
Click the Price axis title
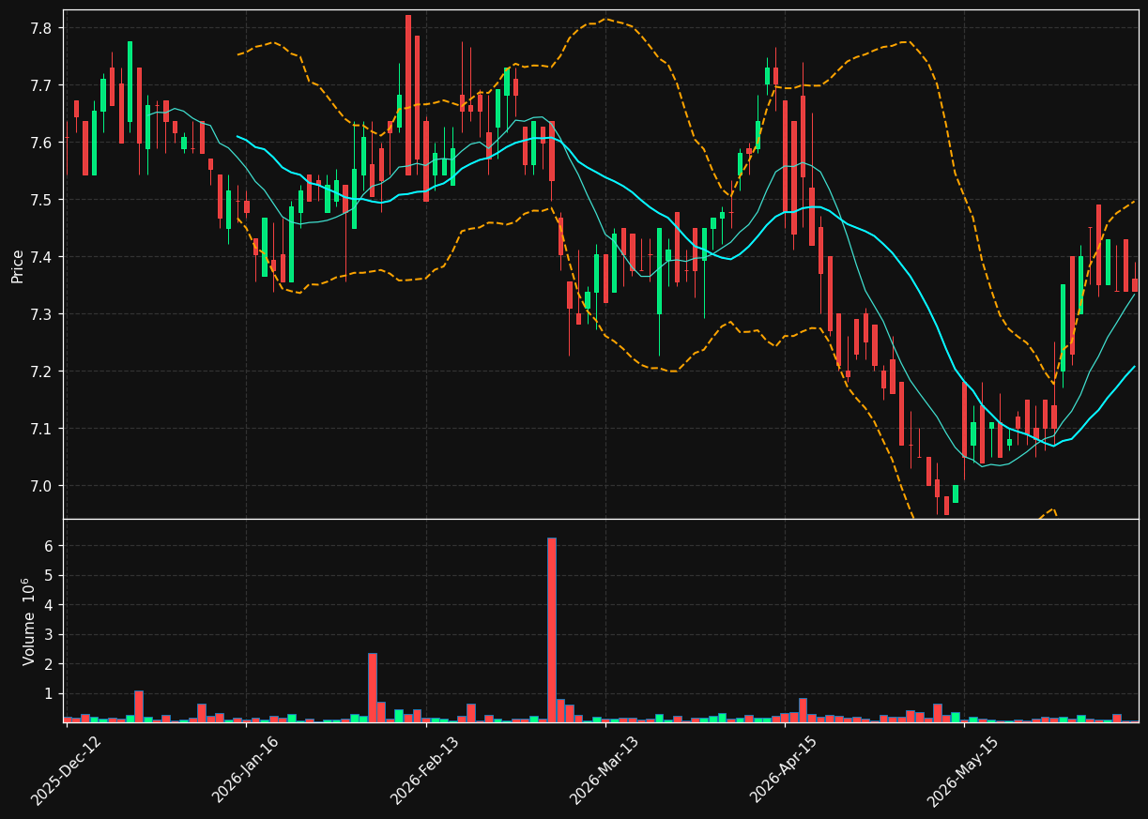(x=18, y=265)
